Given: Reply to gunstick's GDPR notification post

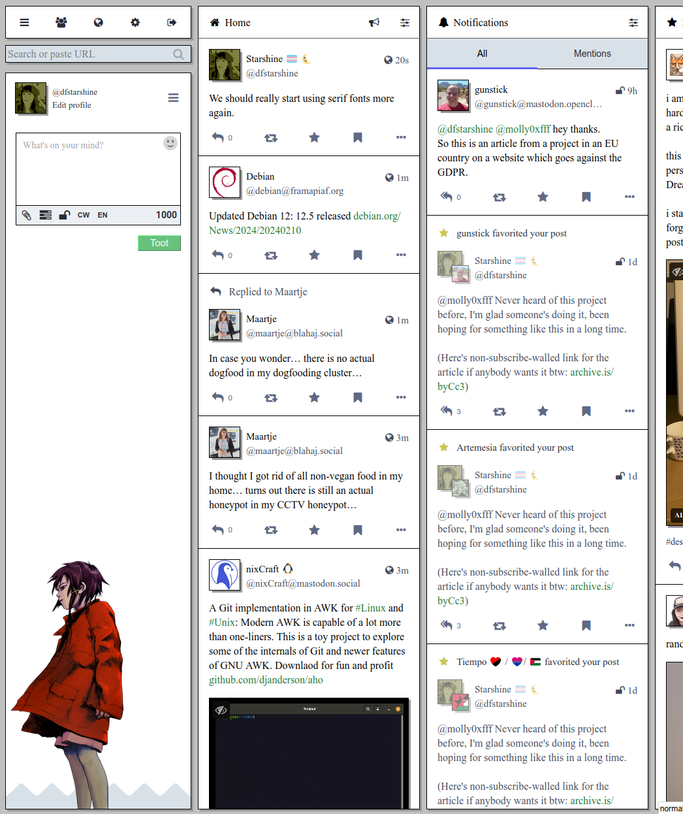Looking at the screenshot, I should (x=447, y=197).
